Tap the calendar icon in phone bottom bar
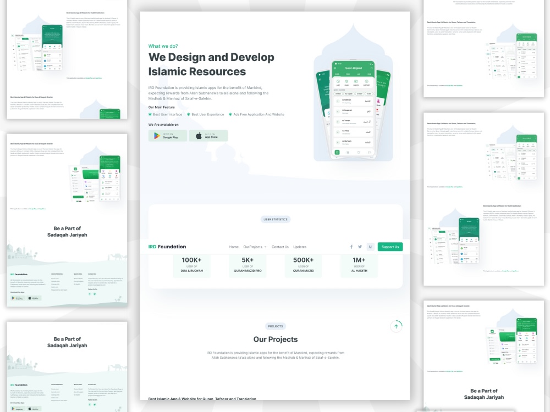 click(x=359, y=152)
